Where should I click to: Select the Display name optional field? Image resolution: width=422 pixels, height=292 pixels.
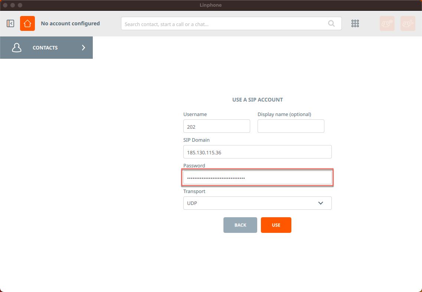(x=291, y=126)
